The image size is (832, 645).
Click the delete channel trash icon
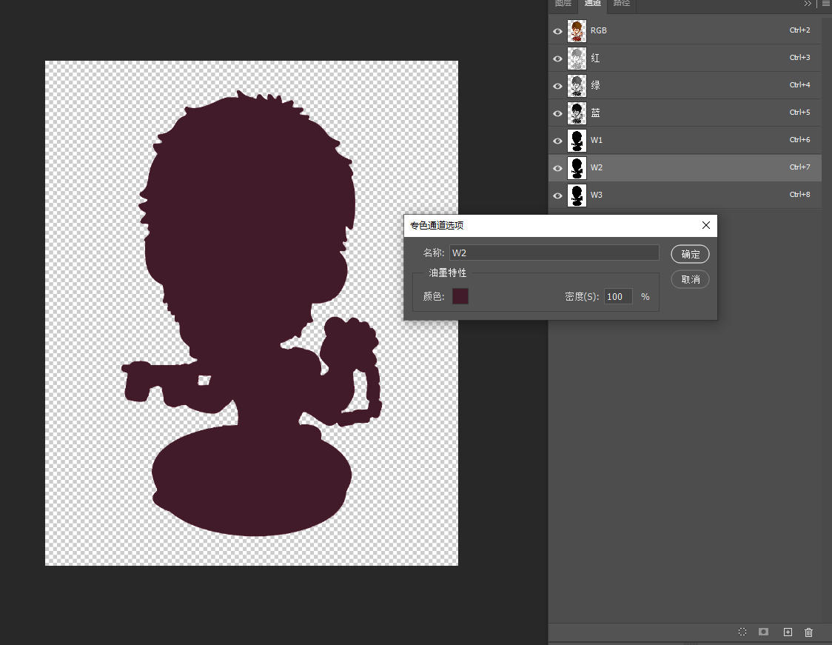[x=808, y=632]
